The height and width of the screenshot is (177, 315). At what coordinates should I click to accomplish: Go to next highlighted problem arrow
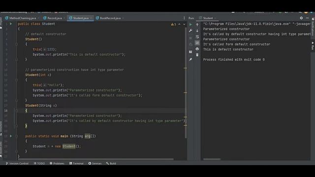184,24
